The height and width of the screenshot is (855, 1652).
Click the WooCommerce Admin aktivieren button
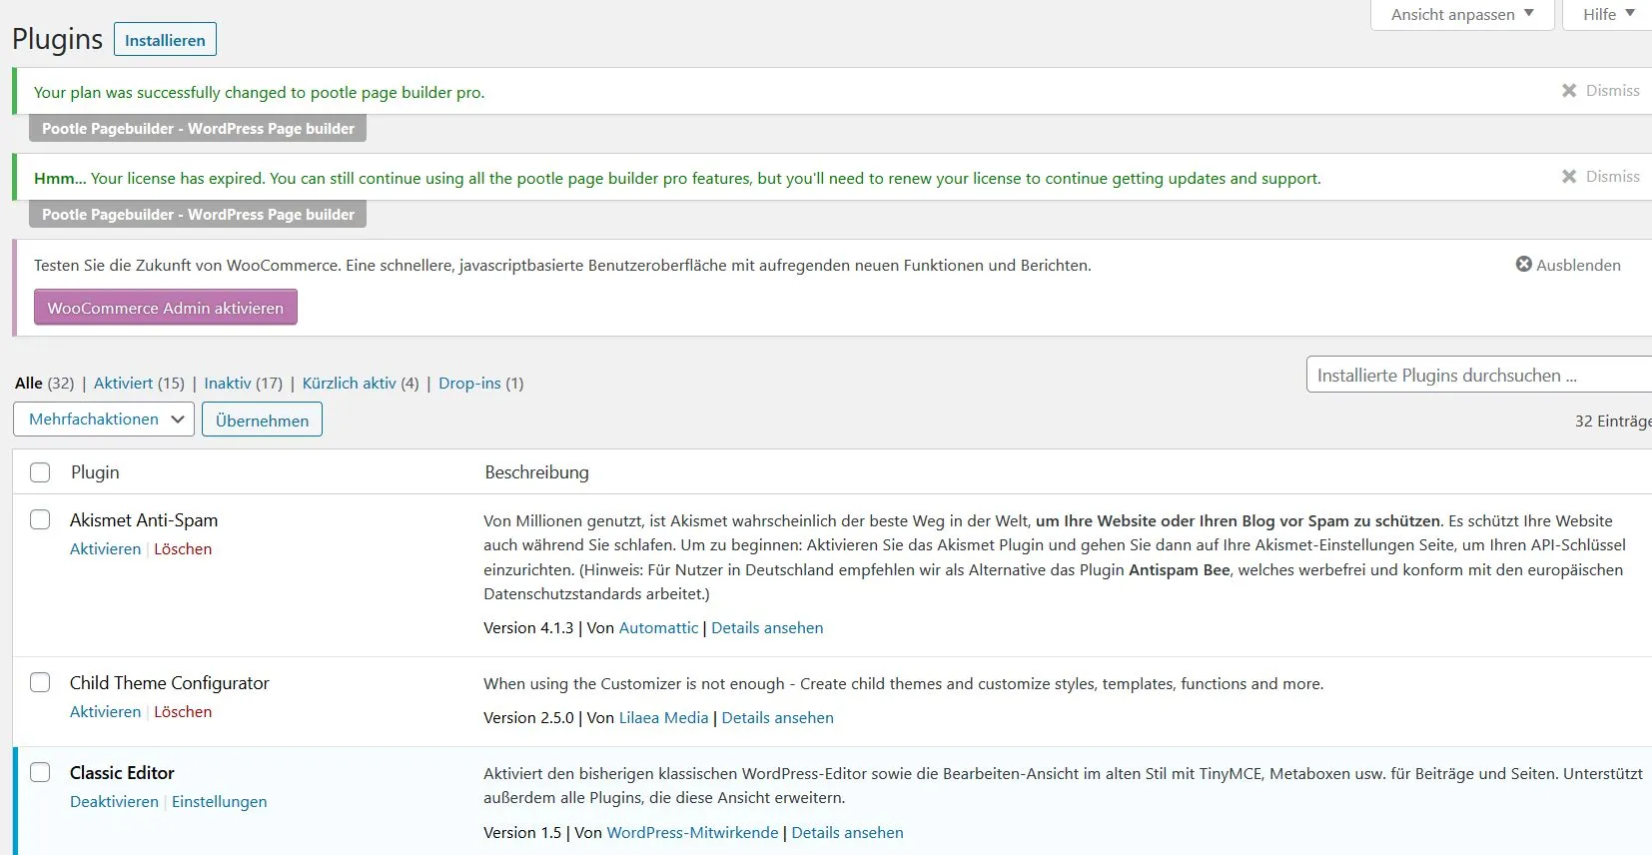point(166,308)
